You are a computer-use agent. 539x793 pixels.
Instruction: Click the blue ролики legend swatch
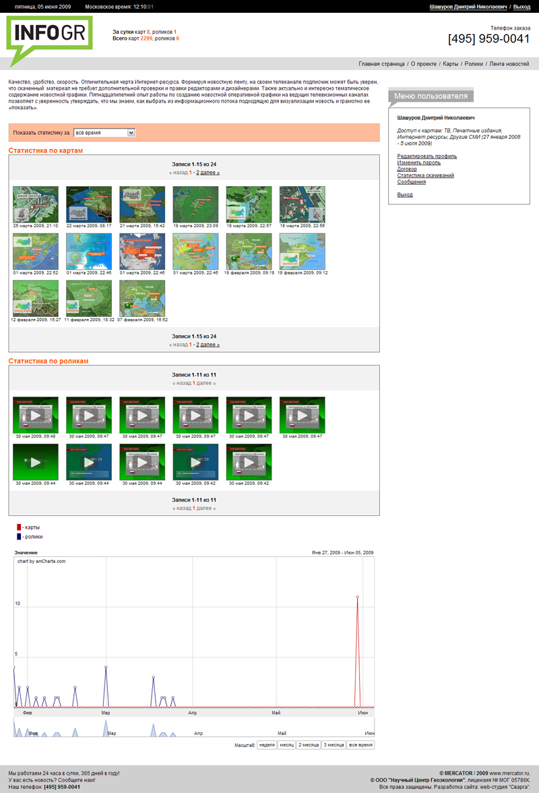[19, 537]
